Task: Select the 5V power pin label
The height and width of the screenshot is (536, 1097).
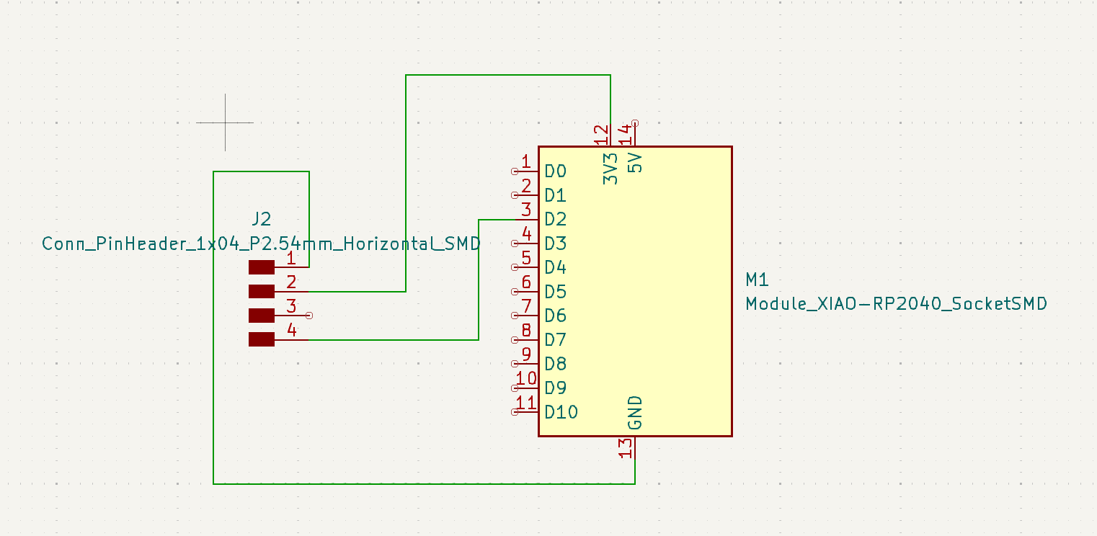Action: tap(634, 163)
